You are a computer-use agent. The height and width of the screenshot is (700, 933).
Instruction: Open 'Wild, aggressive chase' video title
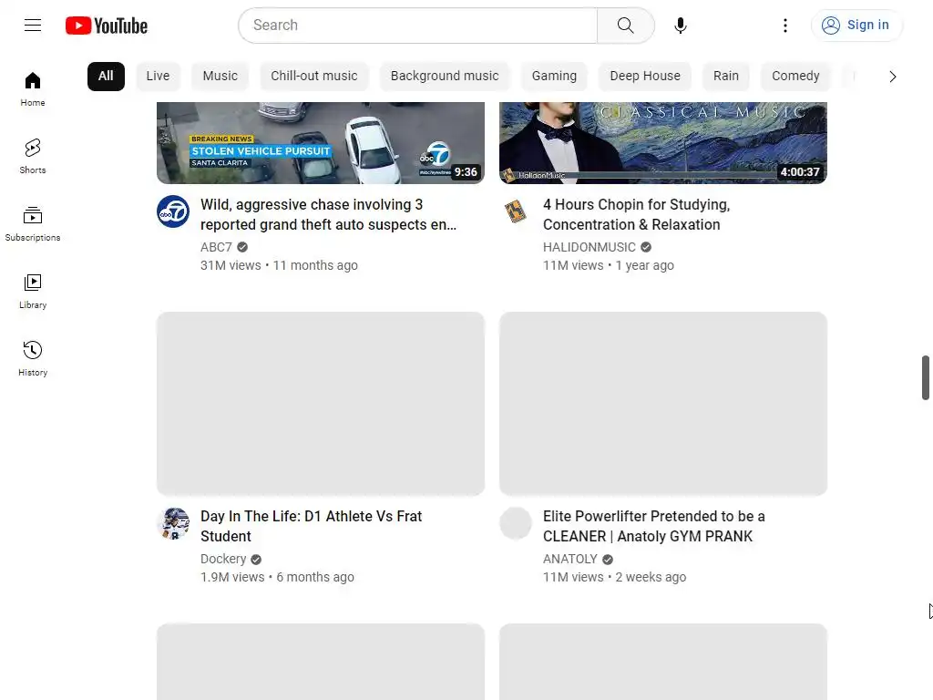point(328,214)
